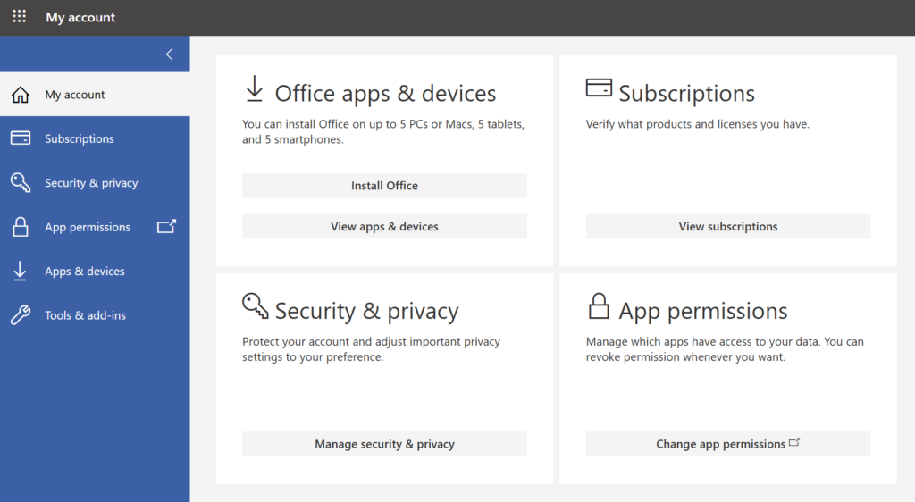Click the wrench icon in the sidebar
The height and width of the screenshot is (502, 915).
tap(21, 314)
